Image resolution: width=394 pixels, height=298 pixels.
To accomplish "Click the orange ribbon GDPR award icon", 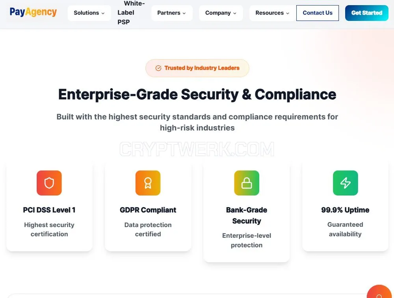I will [148, 183].
